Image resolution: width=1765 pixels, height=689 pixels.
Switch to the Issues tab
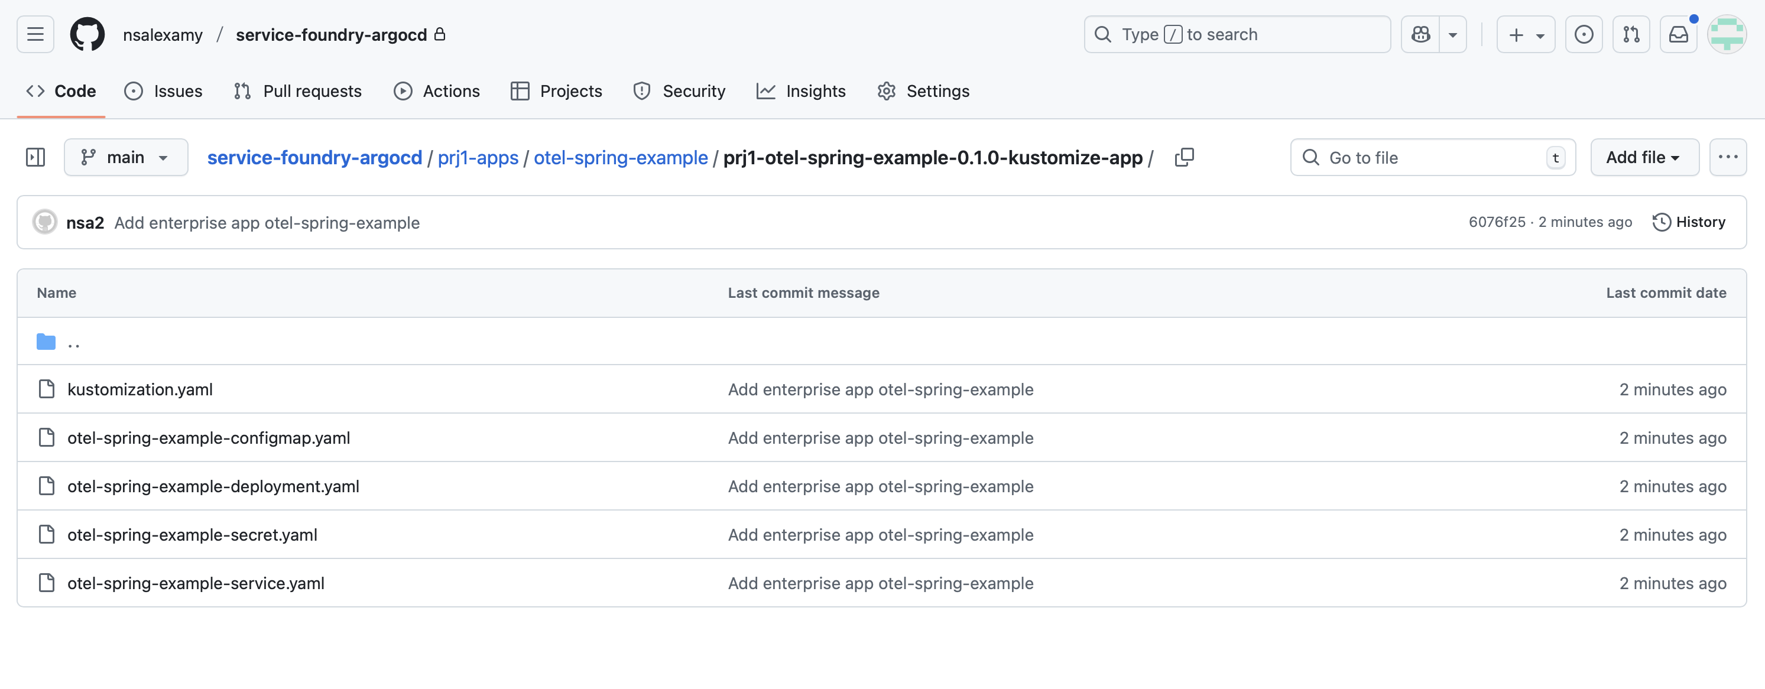tap(163, 91)
